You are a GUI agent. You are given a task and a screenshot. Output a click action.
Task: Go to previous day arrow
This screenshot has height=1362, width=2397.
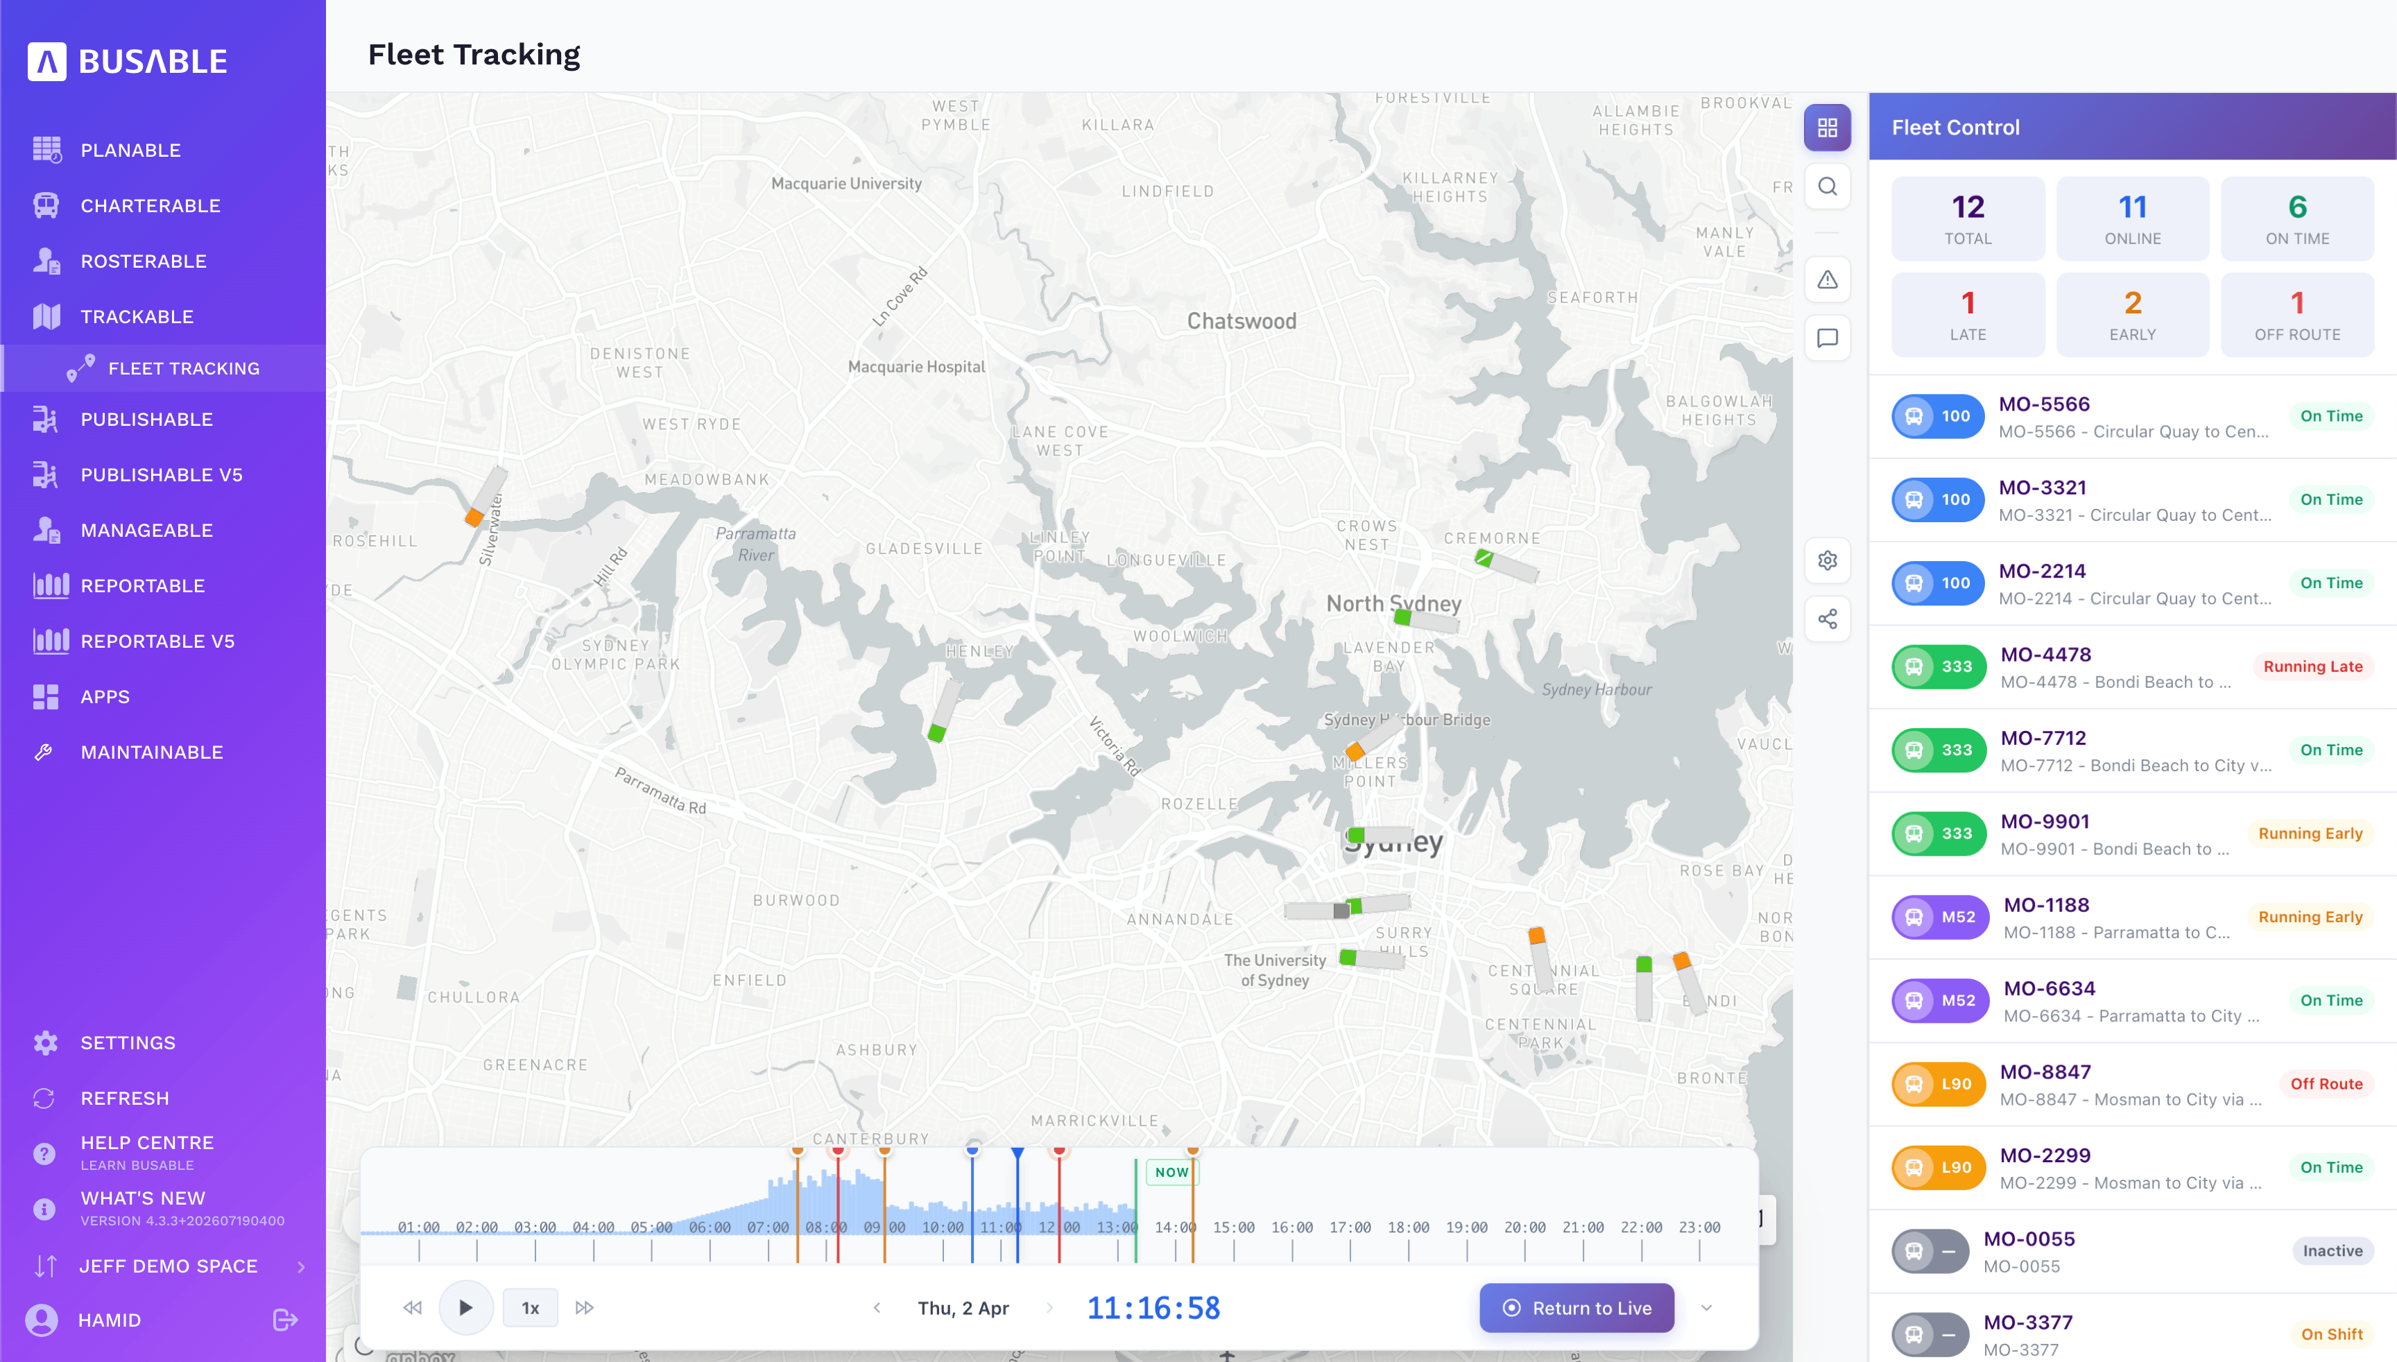(877, 1308)
